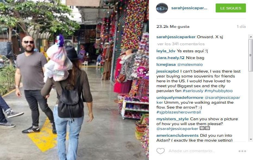Visit americanclubevents' profile
253x160 pixels.
tap(177, 135)
